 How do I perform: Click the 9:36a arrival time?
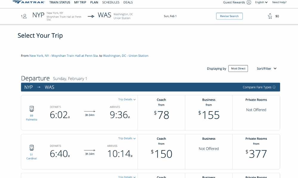coord(120,115)
